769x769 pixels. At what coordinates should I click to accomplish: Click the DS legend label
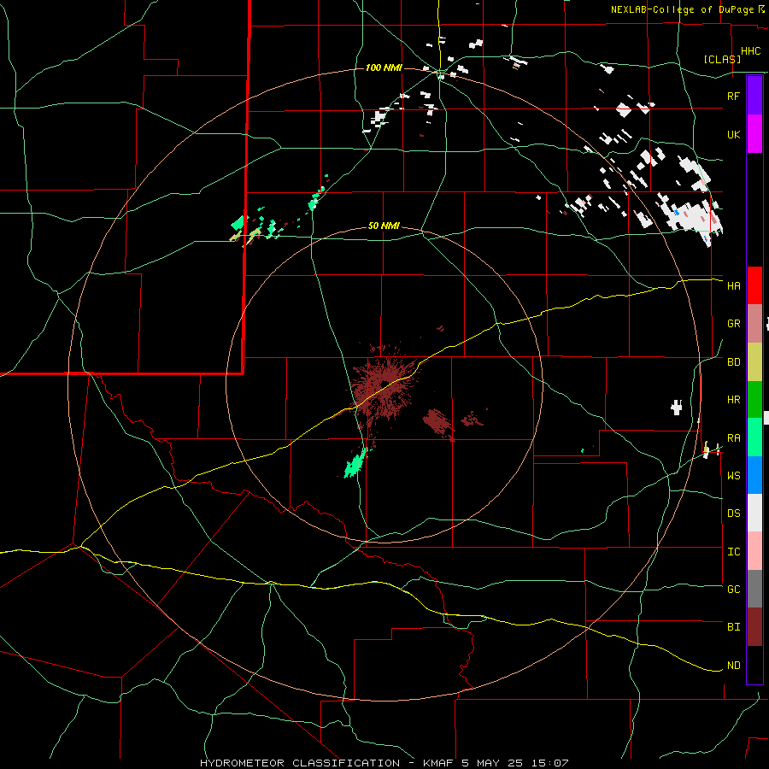[x=733, y=514]
